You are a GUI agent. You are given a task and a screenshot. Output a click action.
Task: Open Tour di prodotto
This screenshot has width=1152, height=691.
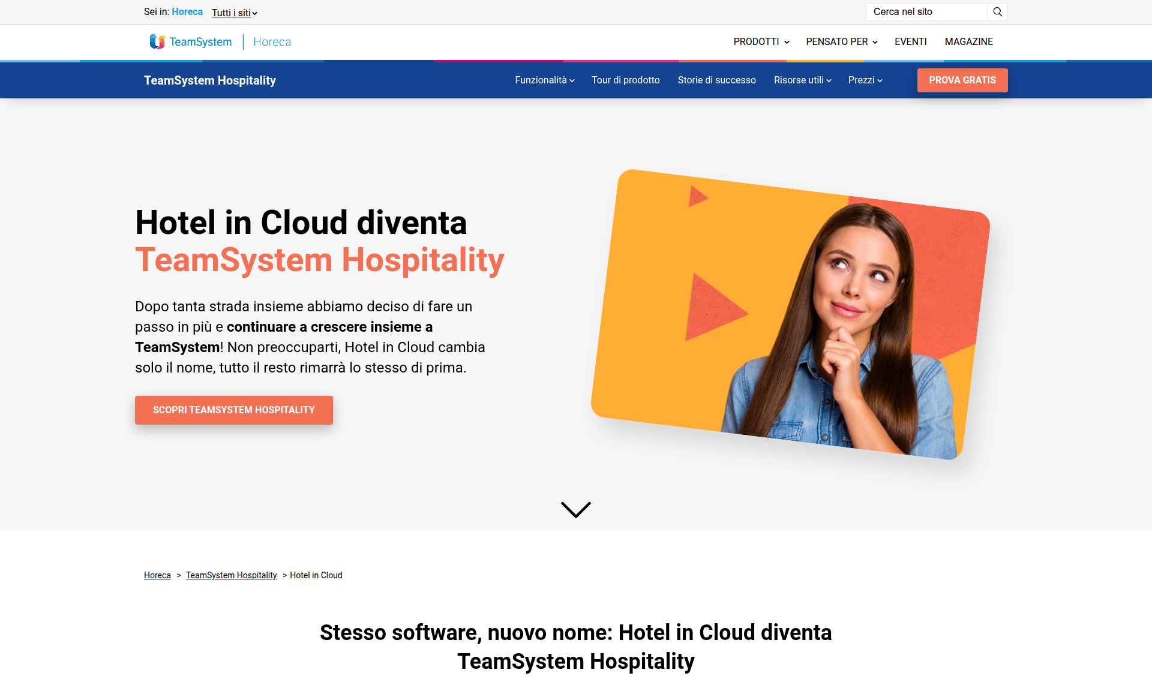tap(625, 80)
